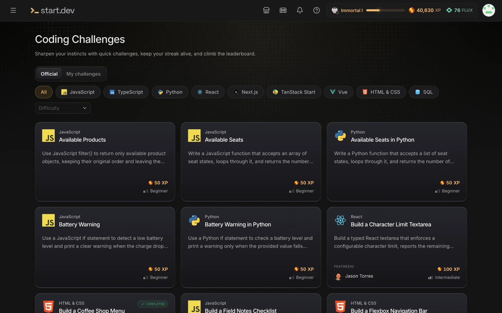This screenshot has width=502, height=313.
Task: Click the 76 FLUX diamond counter
Action: pyautogui.click(x=459, y=10)
